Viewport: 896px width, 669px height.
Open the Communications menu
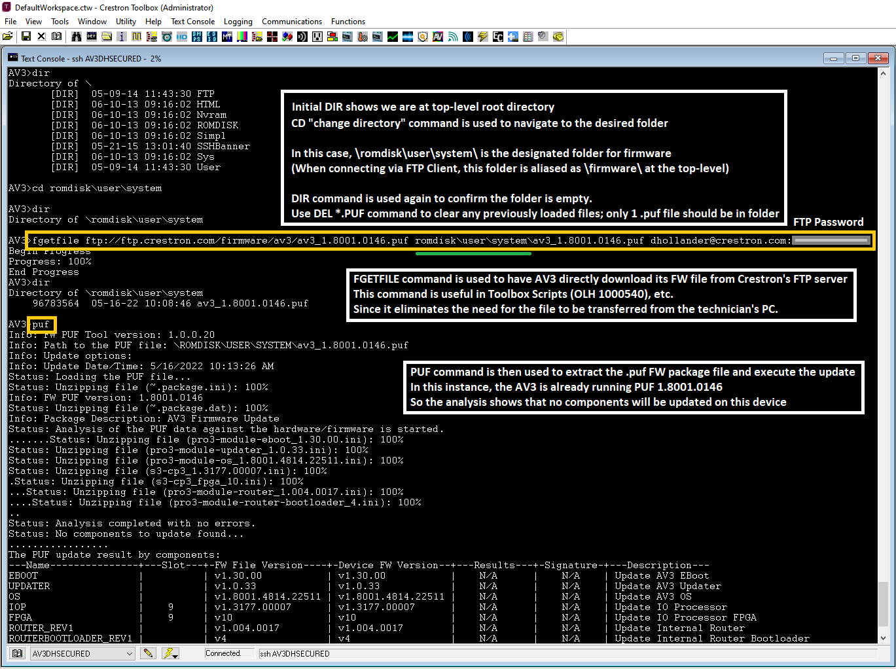(291, 22)
